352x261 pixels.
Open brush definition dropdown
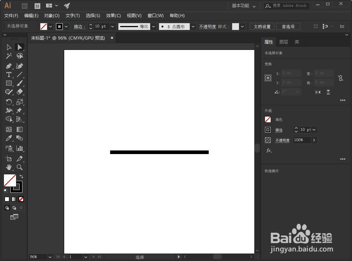click(x=193, y=26)
